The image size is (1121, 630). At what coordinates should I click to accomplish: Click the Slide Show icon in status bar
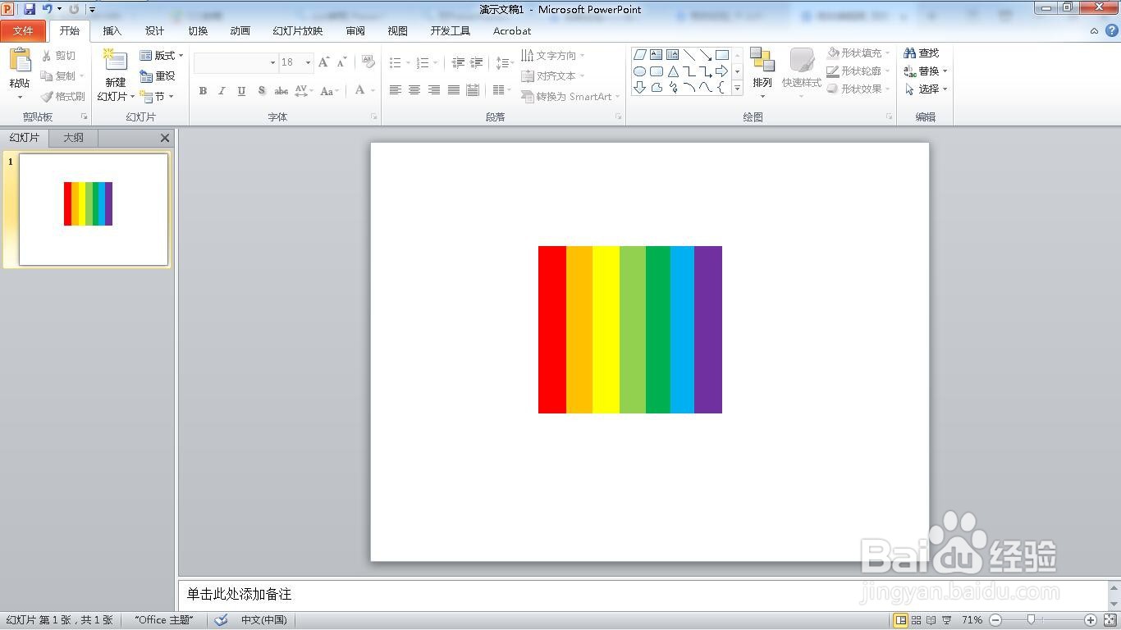[x=947, y=620]
